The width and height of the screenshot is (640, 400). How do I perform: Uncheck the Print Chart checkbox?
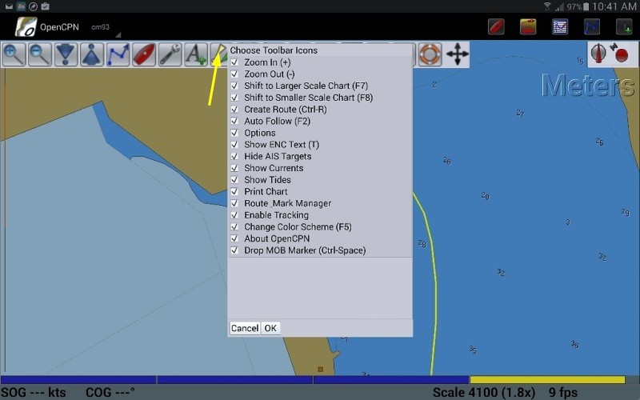[234, 192]
